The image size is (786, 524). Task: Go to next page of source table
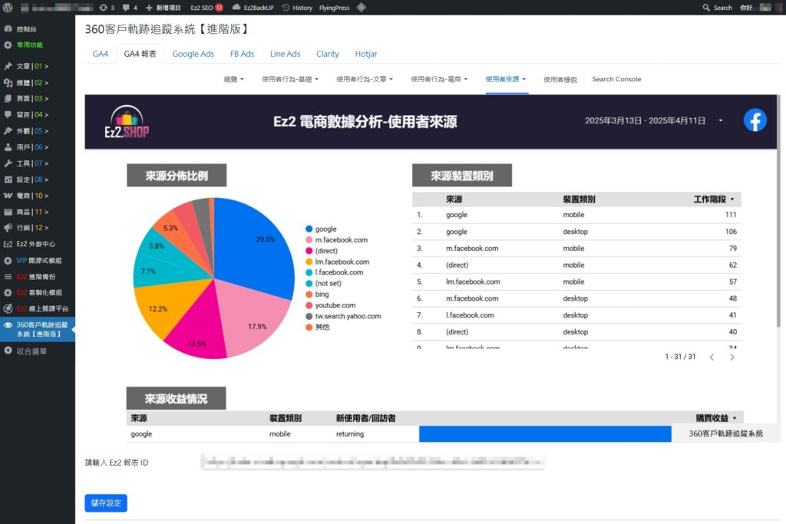(x=732, y=358)
